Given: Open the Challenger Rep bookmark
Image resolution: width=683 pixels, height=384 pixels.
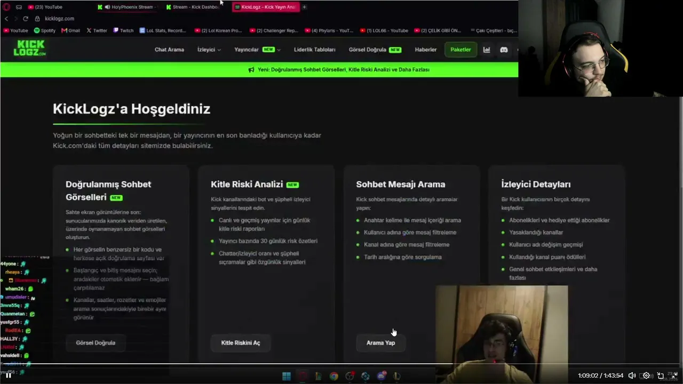Looking at the screenshot, I should (x=274, y=30).
